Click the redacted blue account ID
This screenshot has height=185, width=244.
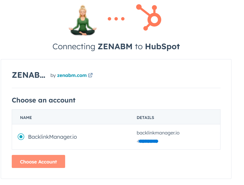(x=148, y=141)
